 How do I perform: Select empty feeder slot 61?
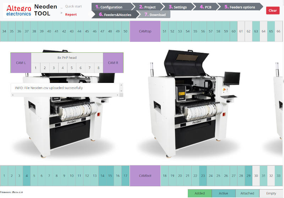point(241,31)
